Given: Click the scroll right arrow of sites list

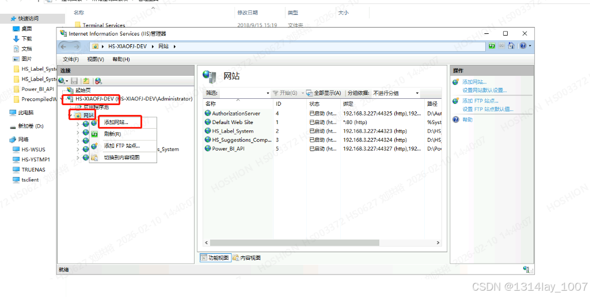Looking at the screenshot, I should tap(438, 243).
